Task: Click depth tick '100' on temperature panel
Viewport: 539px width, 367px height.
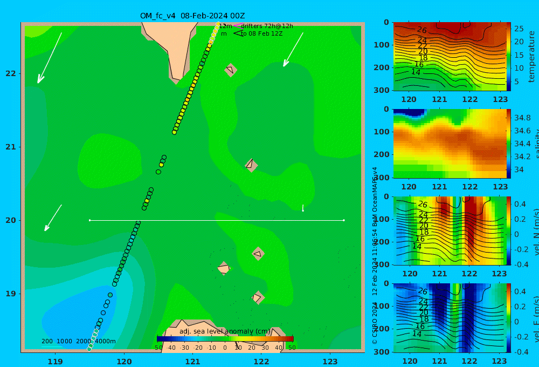Action: [382, 45]
